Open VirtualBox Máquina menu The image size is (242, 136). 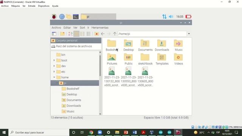click(x=16, y=6)
